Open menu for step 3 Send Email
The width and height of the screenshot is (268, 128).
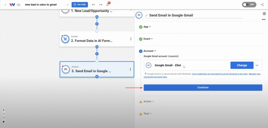(130, 69)
